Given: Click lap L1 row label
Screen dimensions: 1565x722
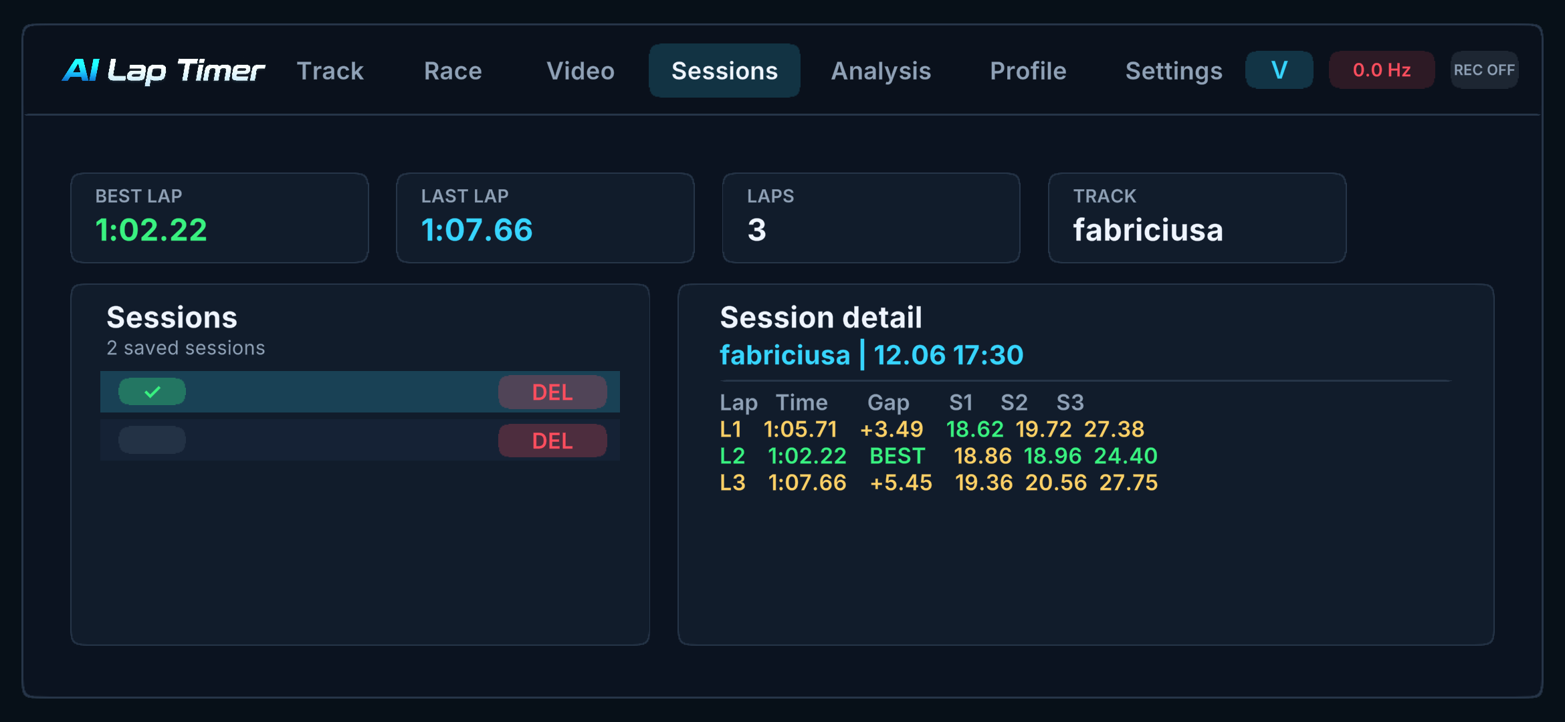Looking at the screenshot, I should [731, 429].
